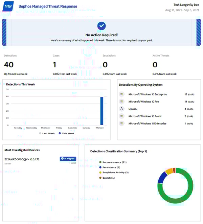Click the Monday axis label
Screen dimensions: 203x224
(x=100, y=128)
